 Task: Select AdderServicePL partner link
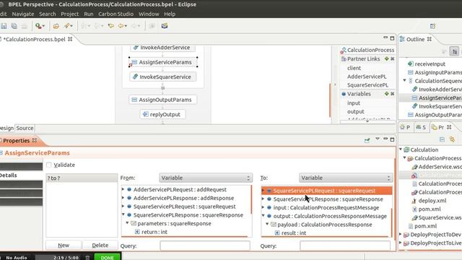point(367,77)
